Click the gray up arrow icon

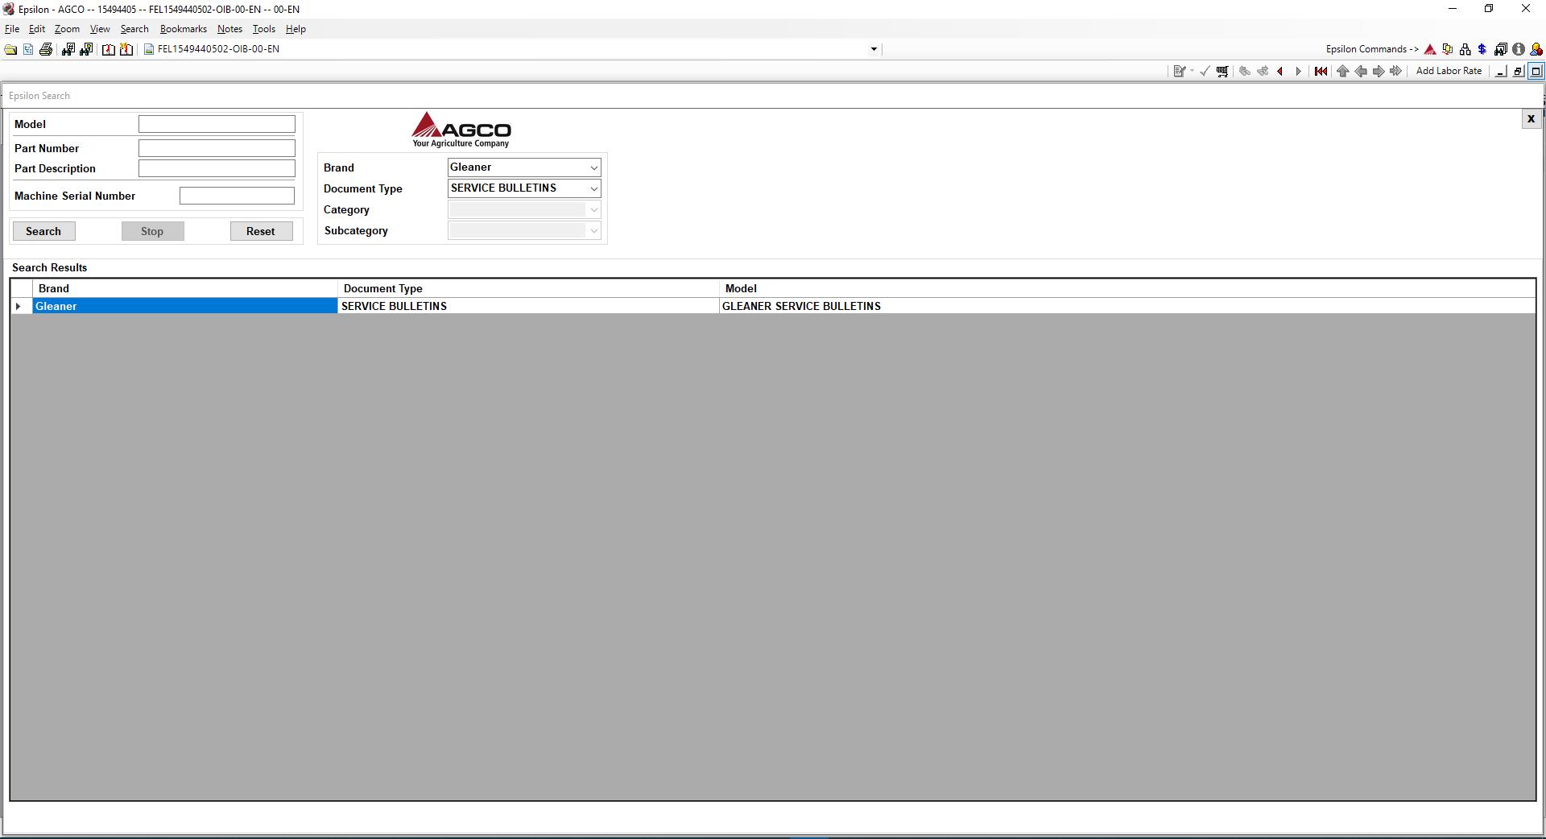[x=1342, y=71]
